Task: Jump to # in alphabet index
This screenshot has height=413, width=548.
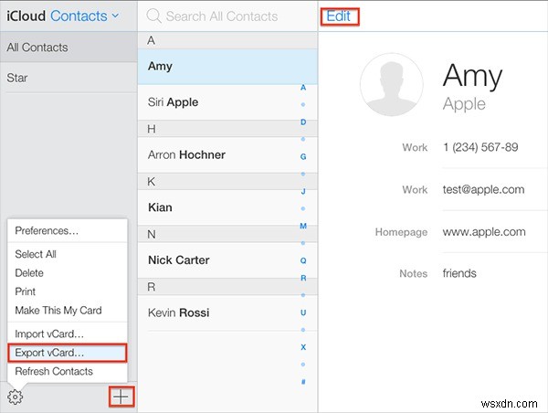Action: (x=303, y=382)
